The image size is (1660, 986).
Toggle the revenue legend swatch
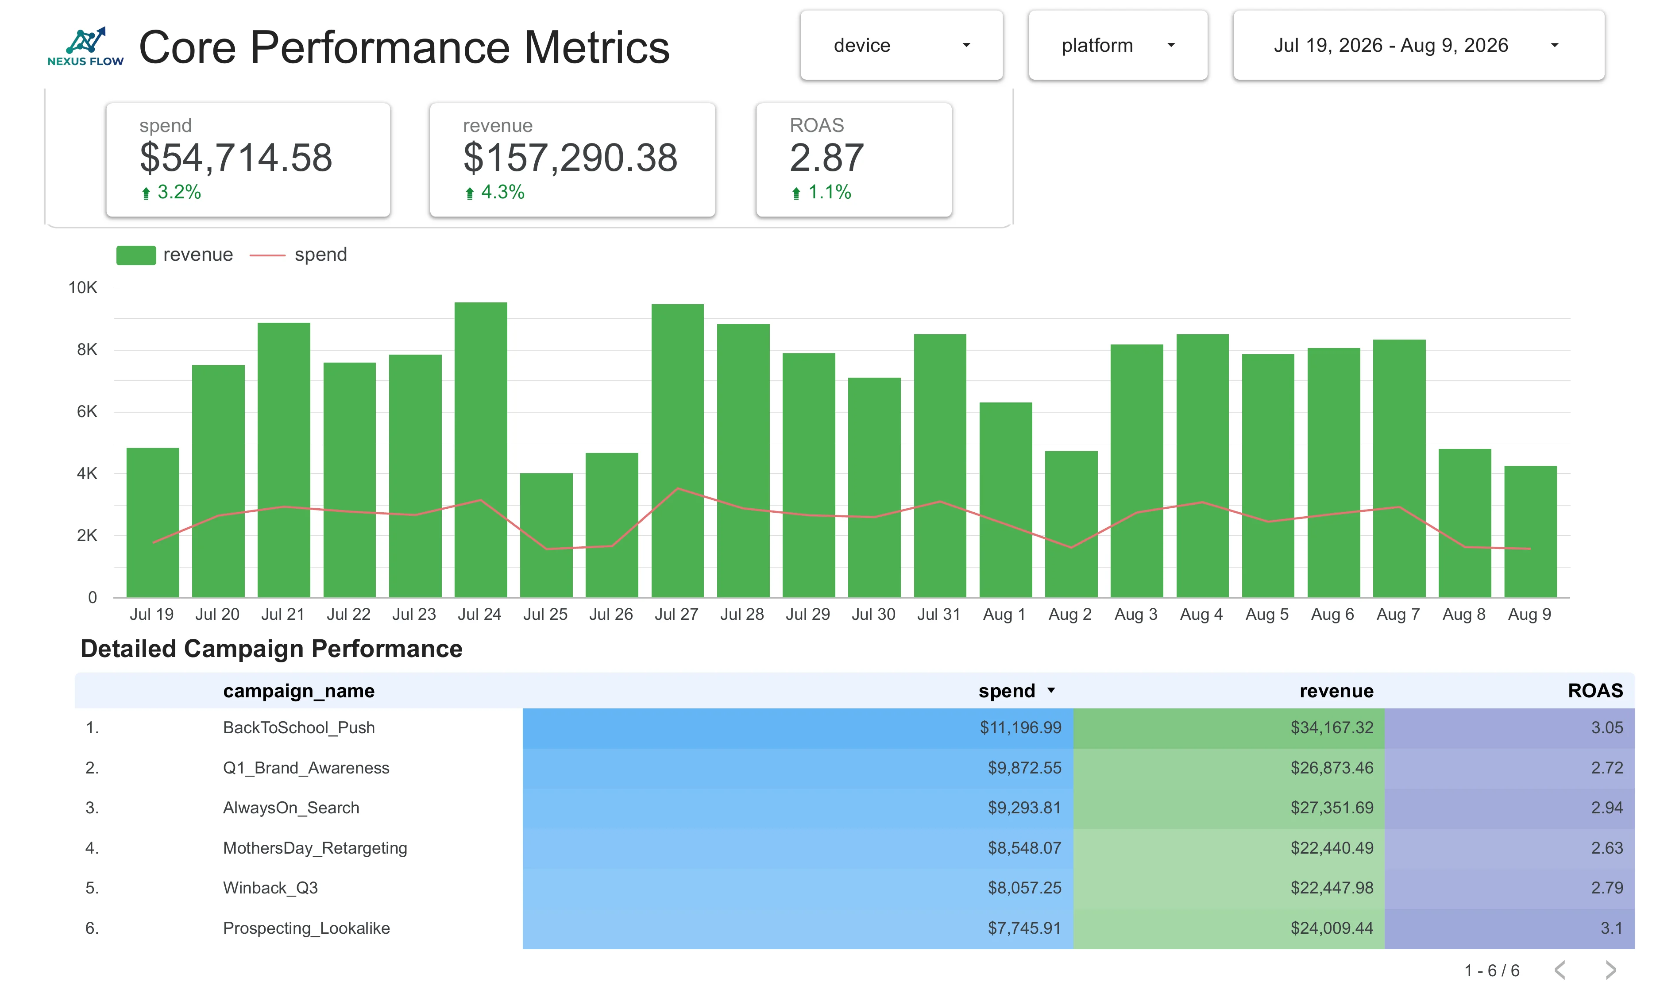click(135, 255)
